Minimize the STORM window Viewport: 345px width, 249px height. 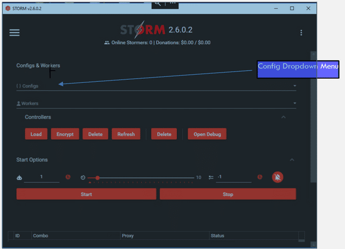point(276,9)
